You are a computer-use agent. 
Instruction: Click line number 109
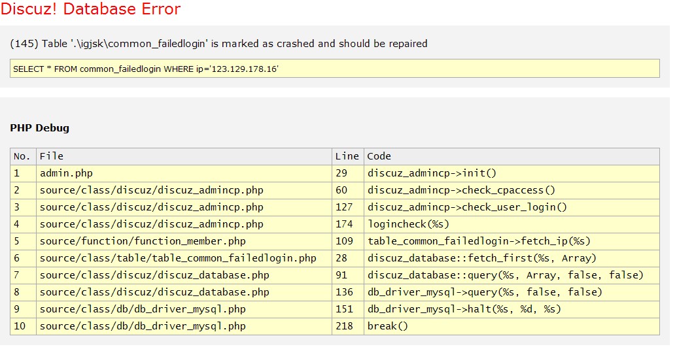tap(347, 241)
